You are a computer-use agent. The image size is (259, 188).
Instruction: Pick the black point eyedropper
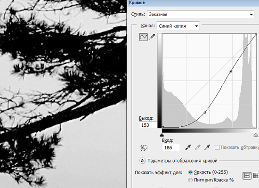click(188, 147)
